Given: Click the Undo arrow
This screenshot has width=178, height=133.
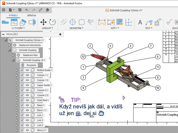Looking at the screenshot, I should tap(27, 10).
